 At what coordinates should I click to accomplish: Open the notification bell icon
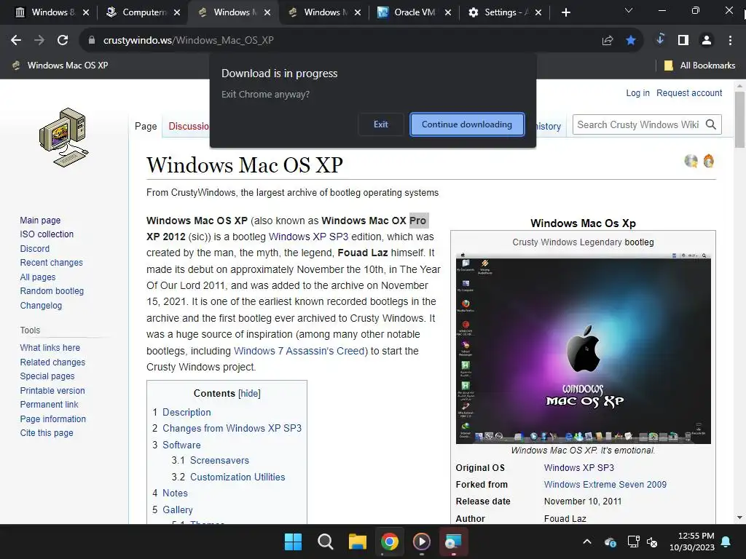[x=726, y=542]
